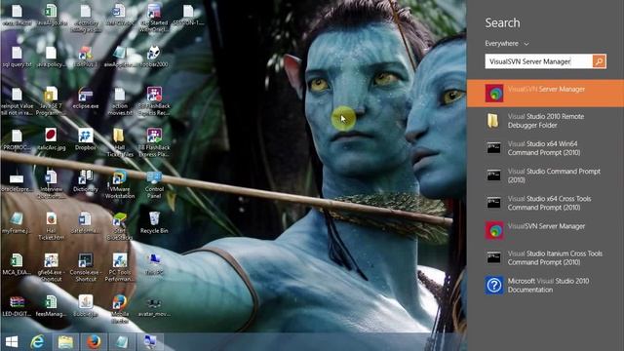The width and height of the screenshot is (624, 351).
Task: Launch Visual Studio x64 Win64 Command Prompt
Action: [545, 148]
